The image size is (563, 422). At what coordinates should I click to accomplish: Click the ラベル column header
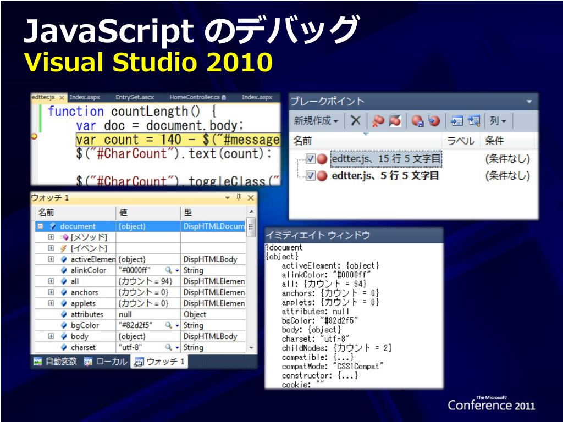461,141
